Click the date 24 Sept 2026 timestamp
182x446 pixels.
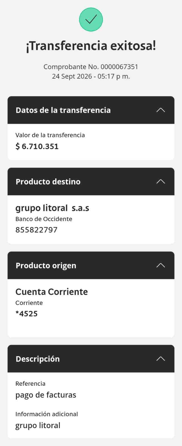click(91, 76)
